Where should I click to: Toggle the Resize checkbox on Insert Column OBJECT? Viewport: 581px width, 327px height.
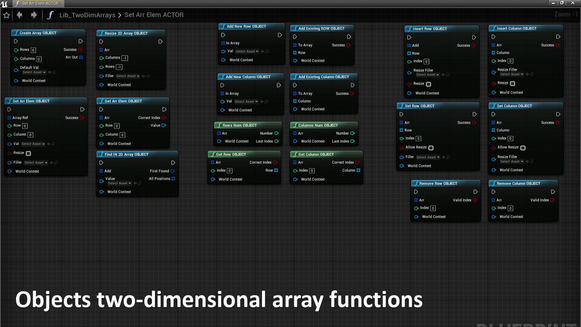(512, 84)
